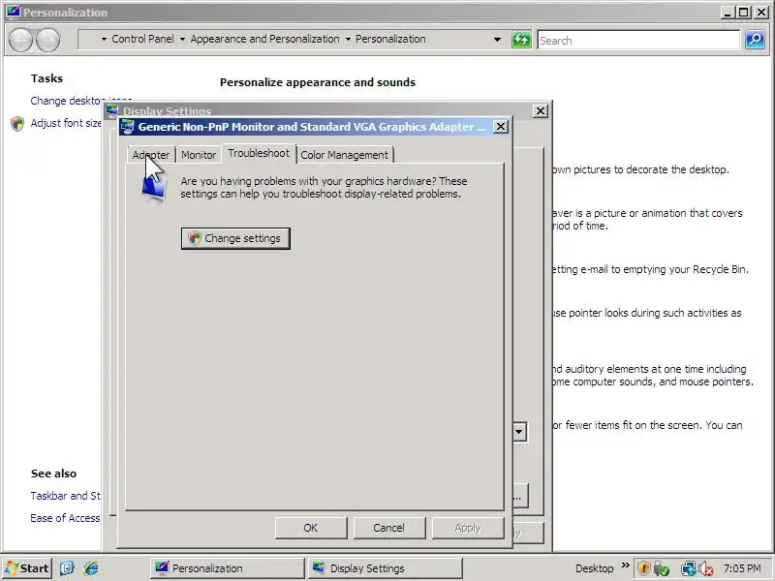Viewport: 775px width, 581px height.
Task: Open Adjust font size task link
Action: pos(66,123)
